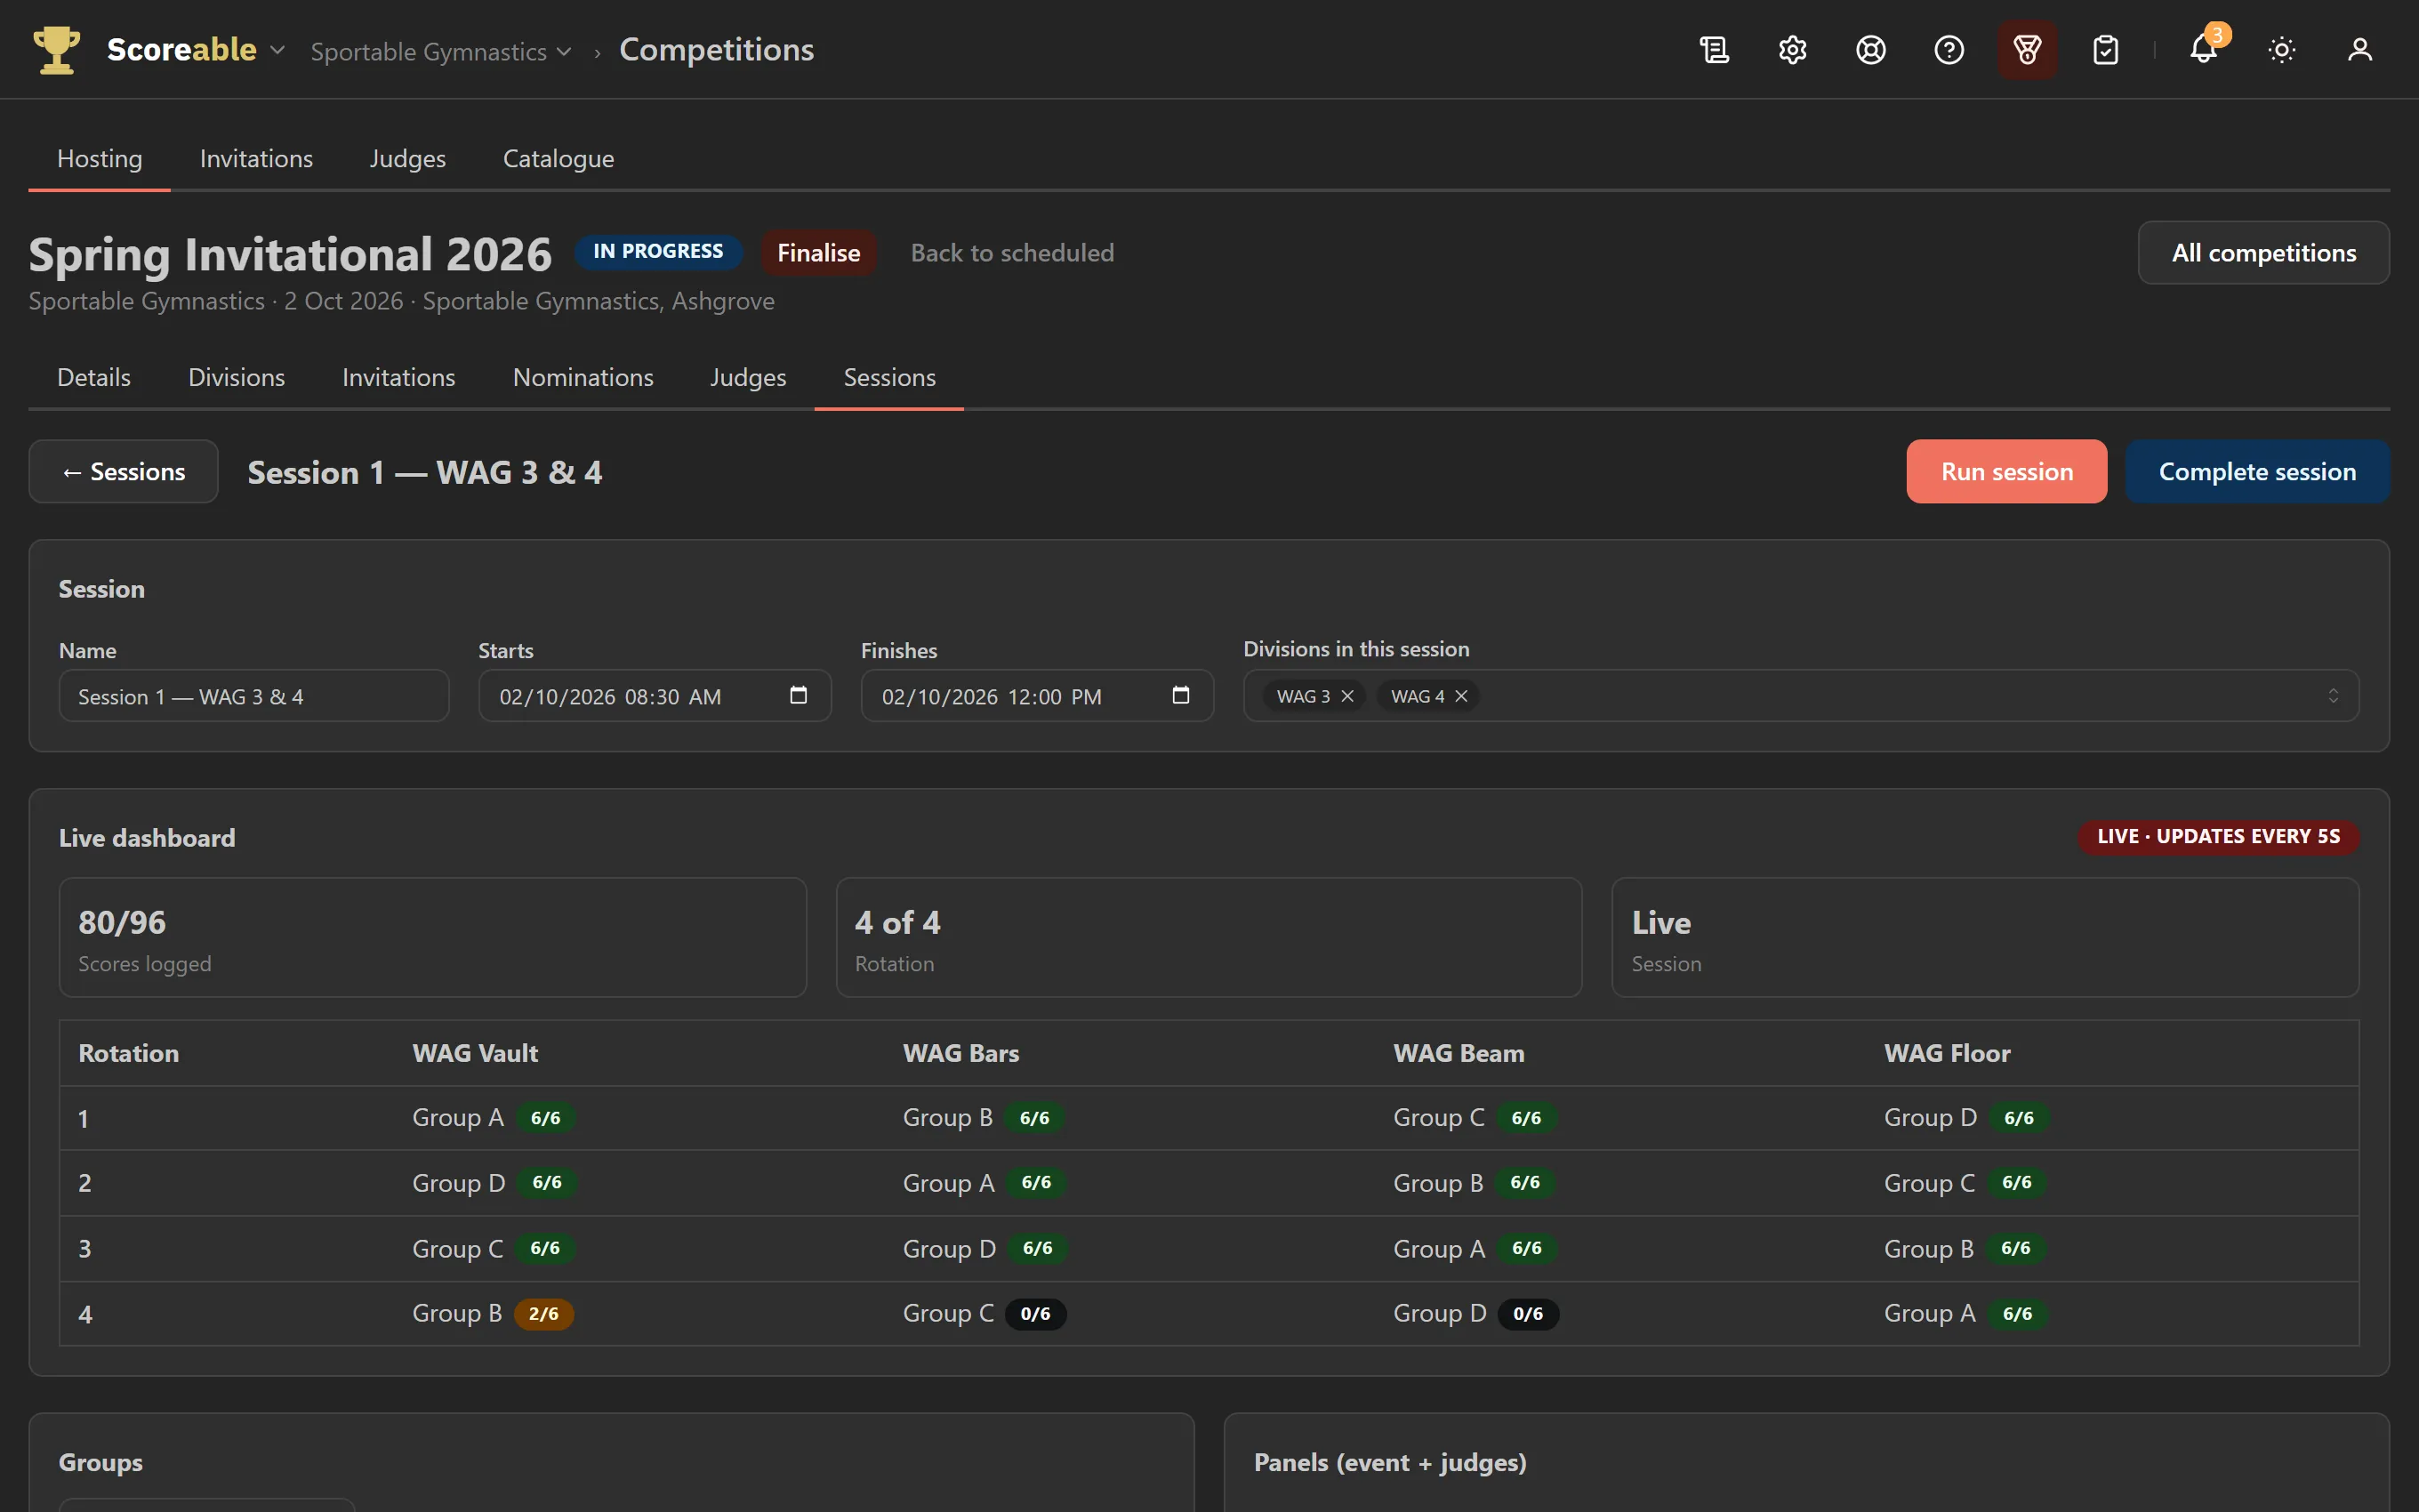Open the Divisions sub-tab

click(x=237, y=377)
